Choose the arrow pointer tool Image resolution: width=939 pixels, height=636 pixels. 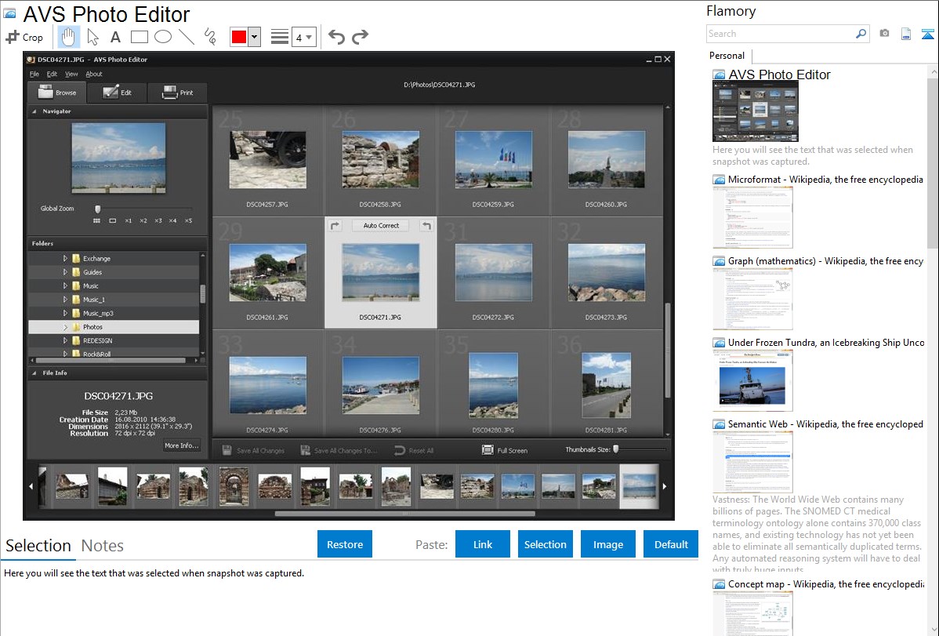[92, 37]
